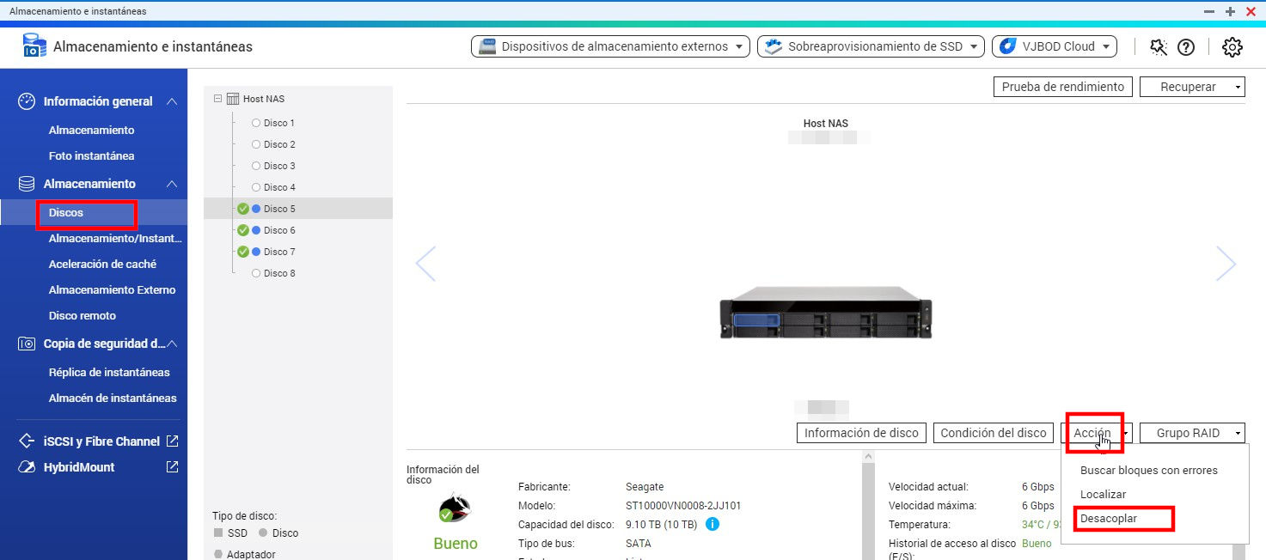The image size is (1266, 560).
Task: Select Buscar bloques con errores option
Action: 1148,470
